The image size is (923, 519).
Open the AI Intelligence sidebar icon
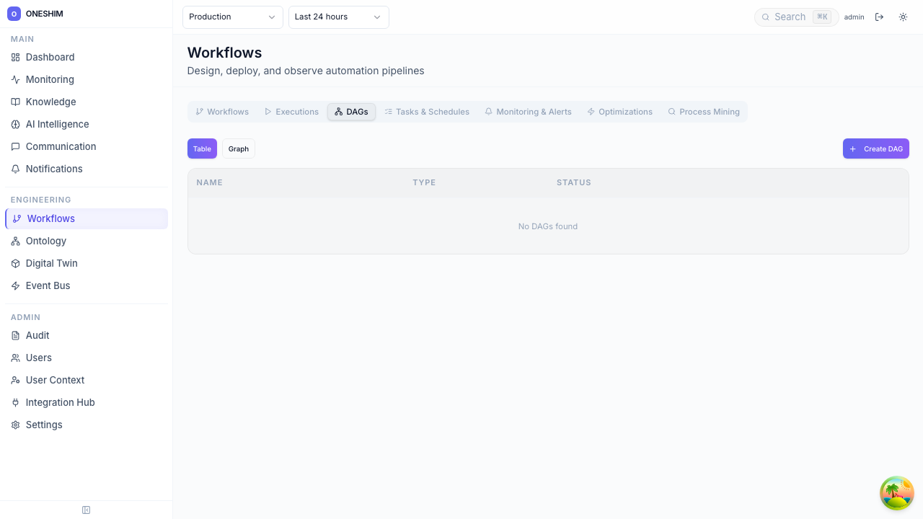[x=15, y=125]
